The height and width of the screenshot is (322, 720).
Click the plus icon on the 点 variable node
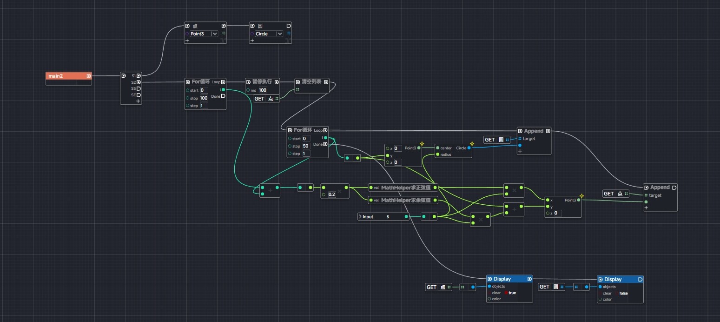pyautogui.click(x=187, y=41)
